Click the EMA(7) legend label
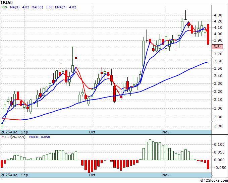The height and width of the screenshot is (183, 228). [61, 7]
